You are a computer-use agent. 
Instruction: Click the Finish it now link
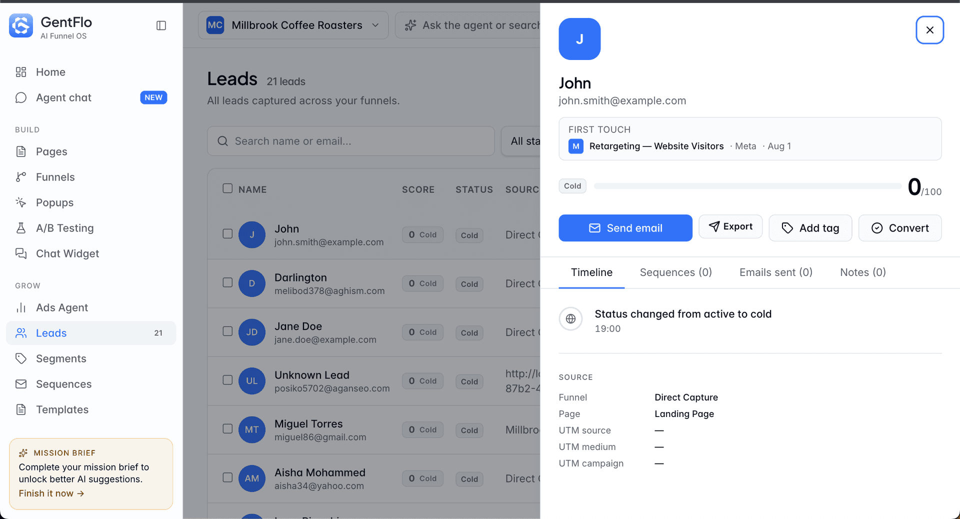pos(51,493)
